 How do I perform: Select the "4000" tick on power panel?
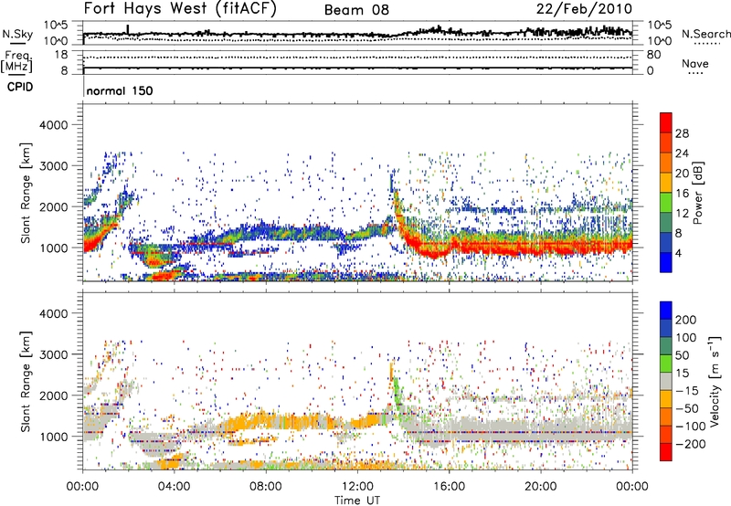tap(53, 125)
